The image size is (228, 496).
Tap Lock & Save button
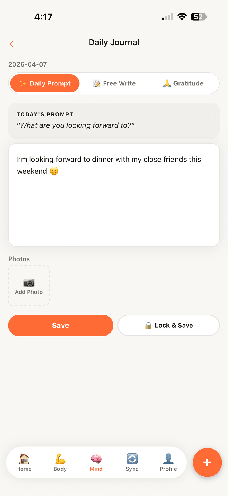(169, 325)
